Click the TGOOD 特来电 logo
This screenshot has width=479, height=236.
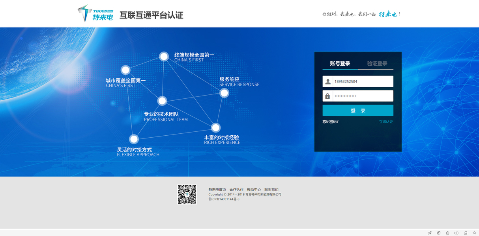95,13
